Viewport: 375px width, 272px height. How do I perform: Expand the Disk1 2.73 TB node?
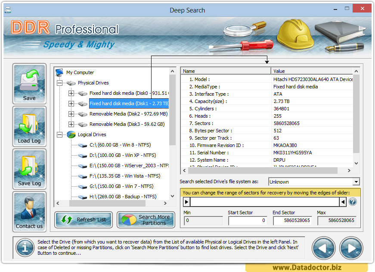(x=71, y=103)
